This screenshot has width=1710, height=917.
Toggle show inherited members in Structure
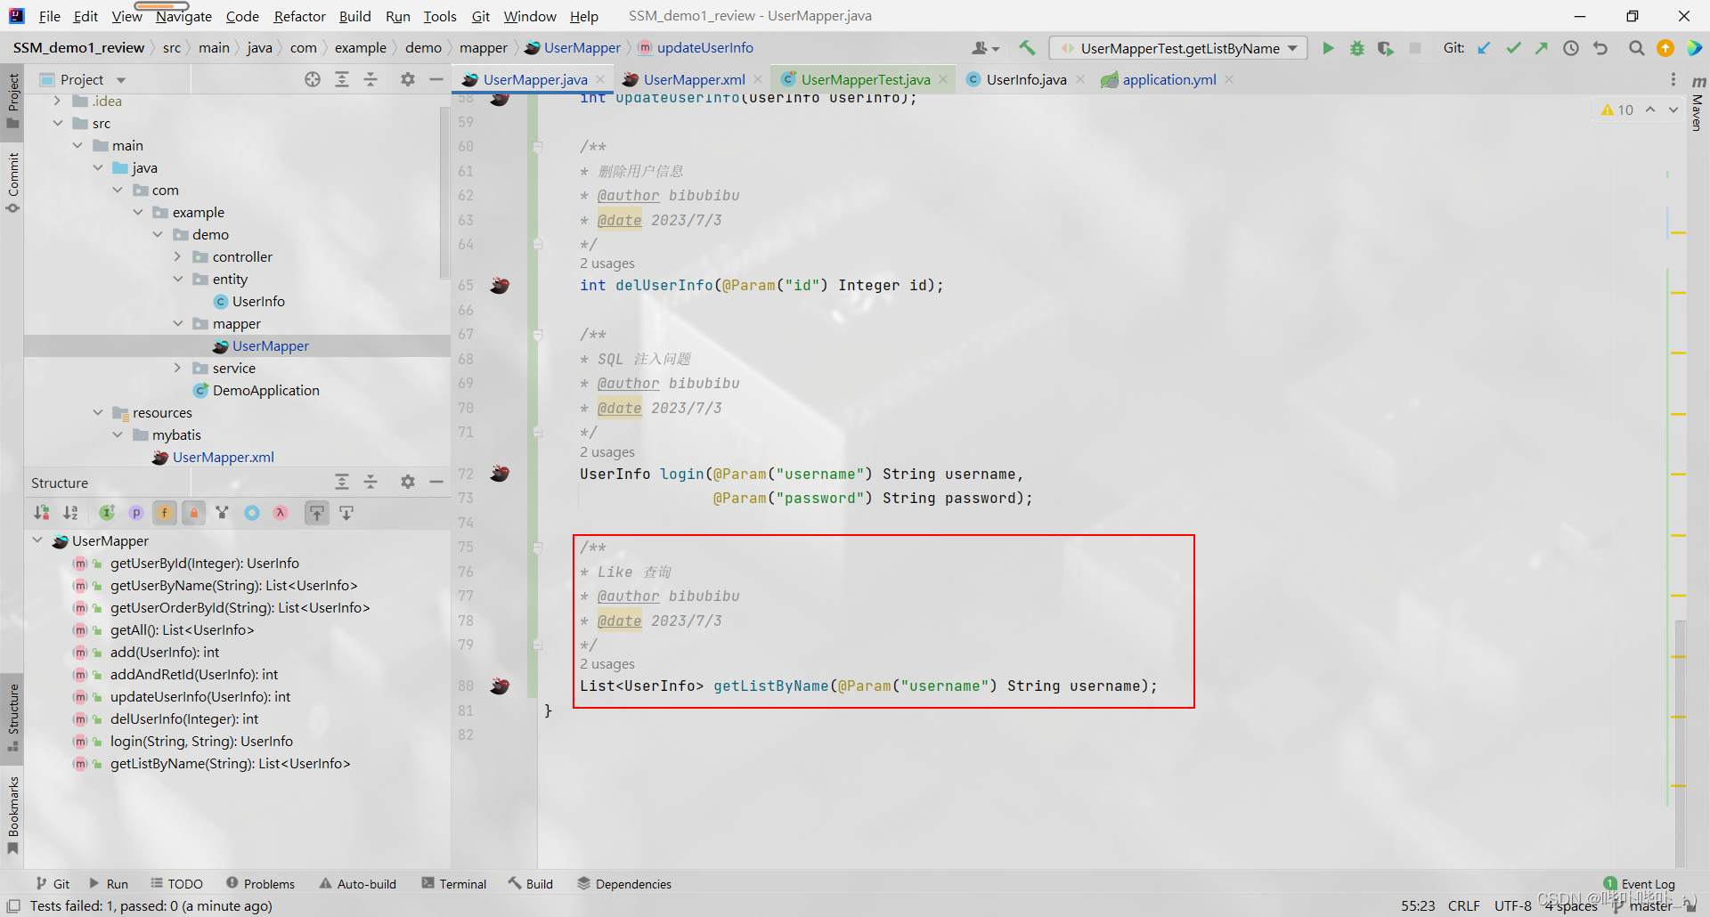(x=107, y=512)
